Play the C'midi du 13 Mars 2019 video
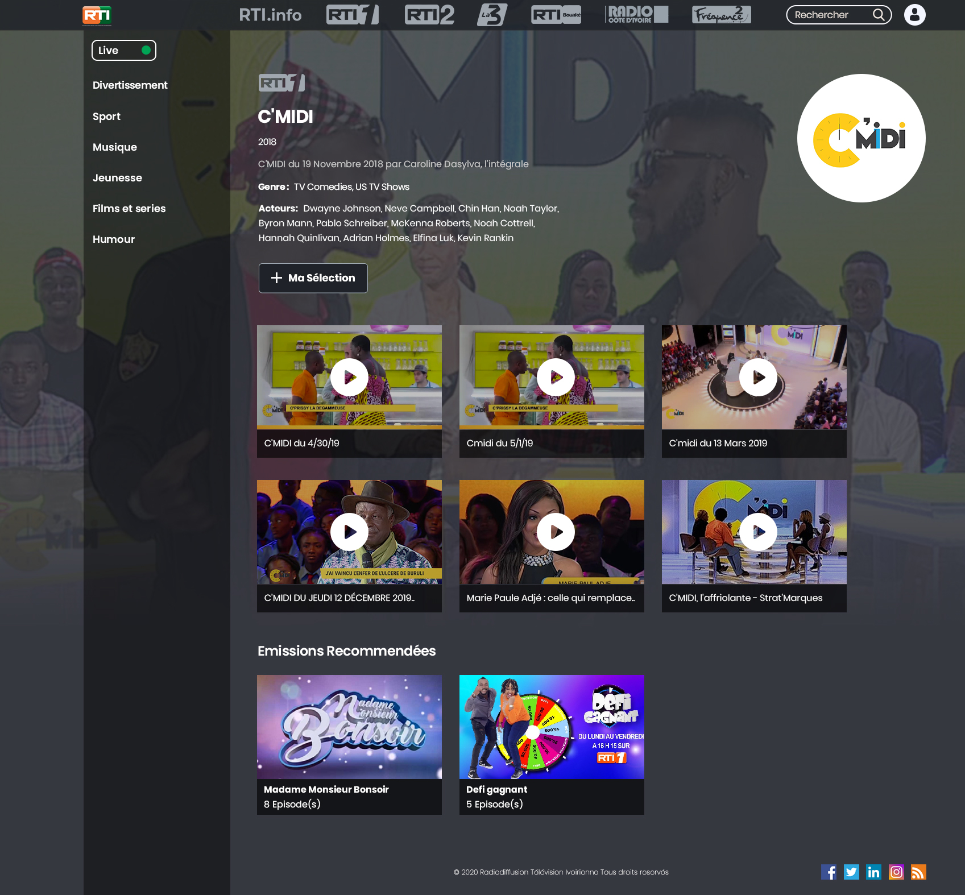Image resolution: width=965 pixels, height=895 pixels. click(x=758, y=377)
